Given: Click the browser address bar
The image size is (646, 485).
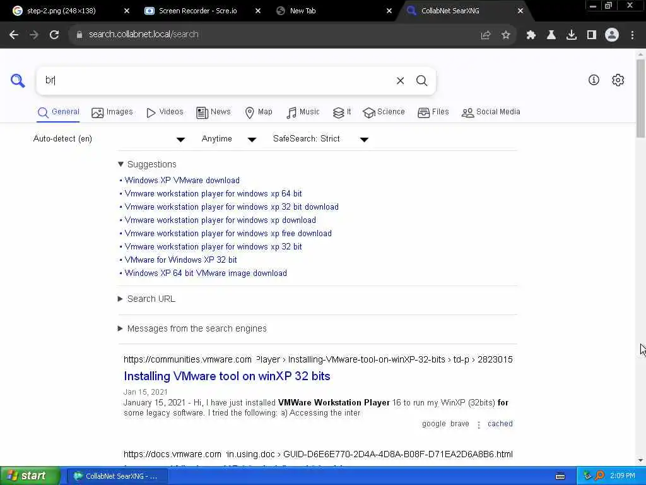Looking at the screenshot, I should [x=280, y=35].
